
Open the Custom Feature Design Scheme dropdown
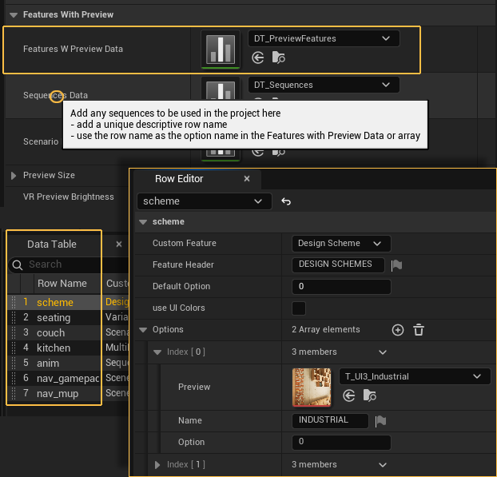340,244
